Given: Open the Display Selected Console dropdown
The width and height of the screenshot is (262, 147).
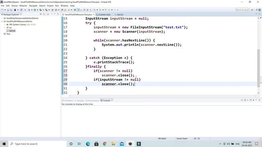Looking at the screenshot, I should point(248,100).
